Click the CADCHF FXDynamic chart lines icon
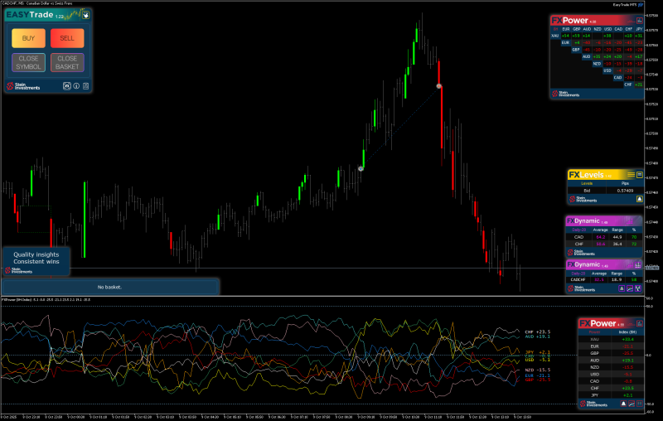This screenshot has height=421, width=663. (630, 288)
